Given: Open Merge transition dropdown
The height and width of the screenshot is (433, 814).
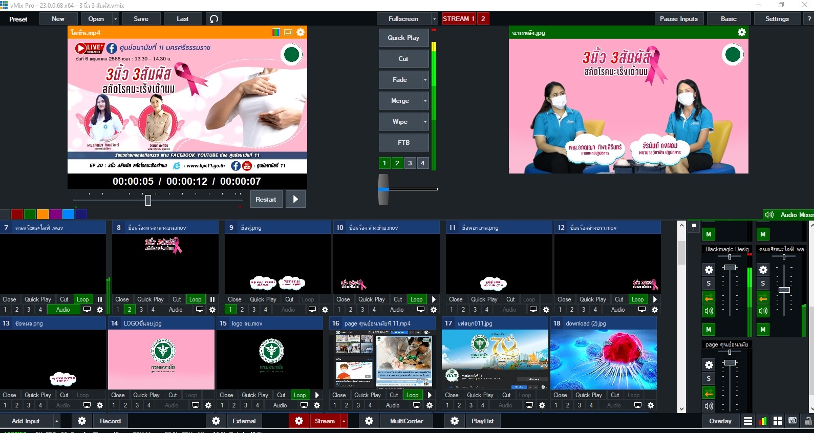Looking at the screenshot, I should pyautogui.click(x=425, y=101).
